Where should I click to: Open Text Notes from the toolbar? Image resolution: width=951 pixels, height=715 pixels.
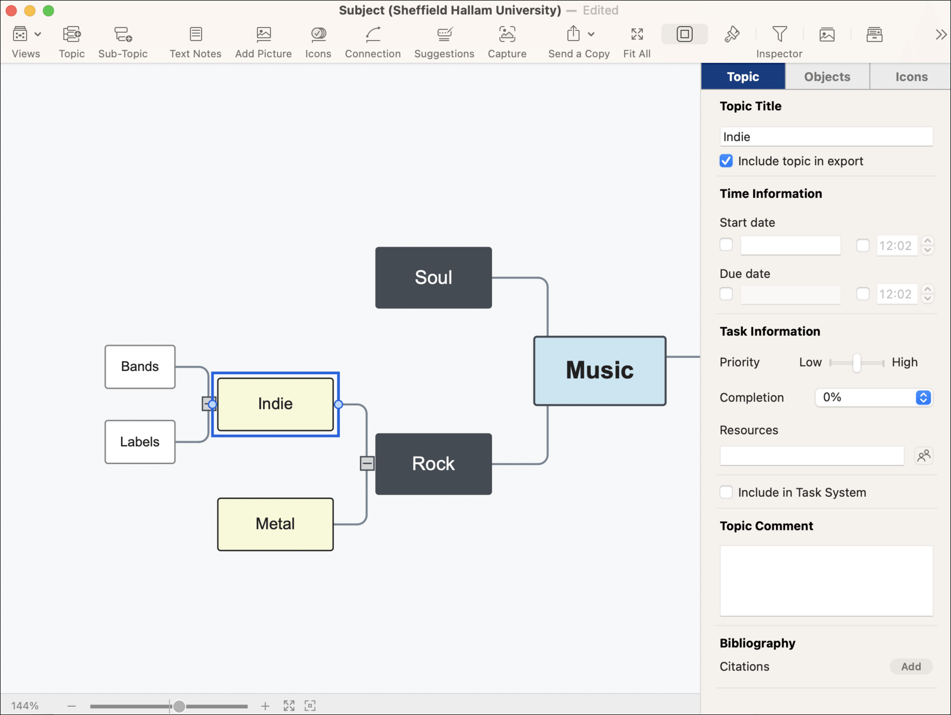pos(195,35)
